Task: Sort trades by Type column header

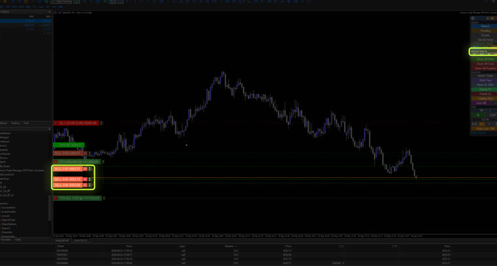Action: pyautogui.click(x=182, y=246)
